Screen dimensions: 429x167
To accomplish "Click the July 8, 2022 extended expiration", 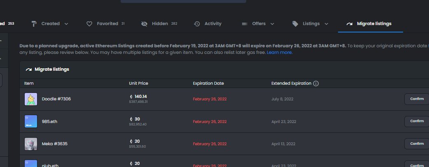I will [x=282, y=99].
